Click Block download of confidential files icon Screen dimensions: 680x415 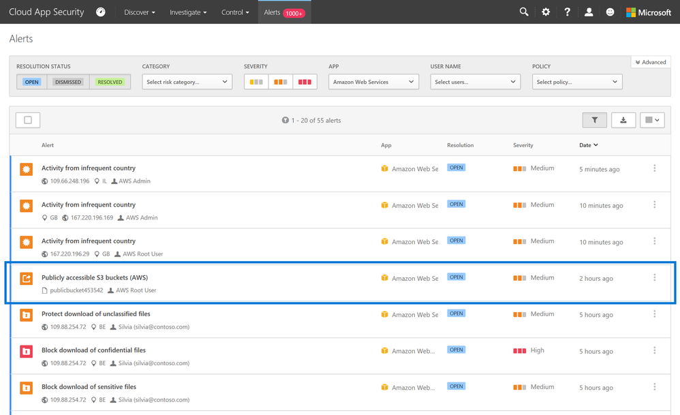pyautogui.click(x=26, y=351)
